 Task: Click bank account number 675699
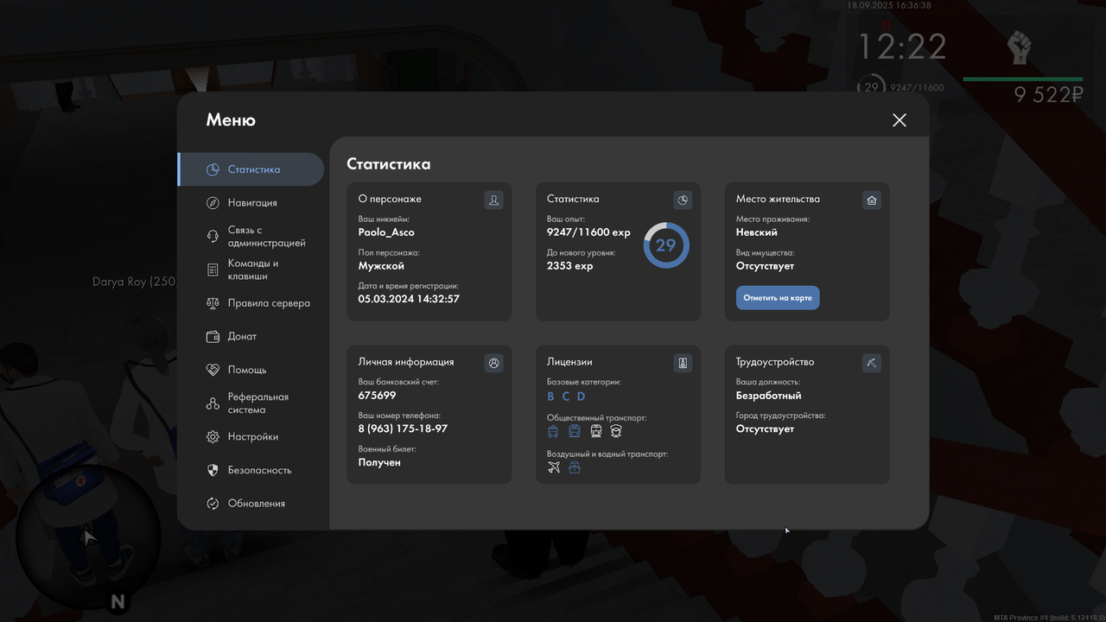point(377,396)
